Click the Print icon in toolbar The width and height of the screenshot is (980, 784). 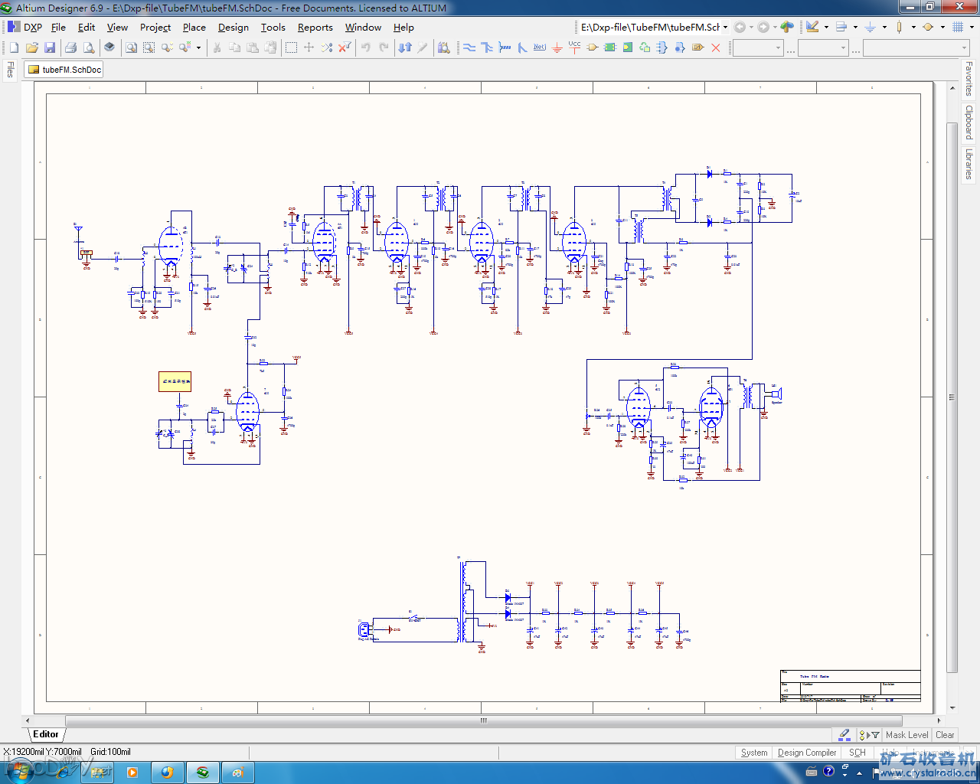pos(70,47)
